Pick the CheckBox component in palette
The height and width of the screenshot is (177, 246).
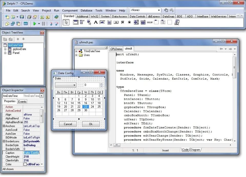123,22
